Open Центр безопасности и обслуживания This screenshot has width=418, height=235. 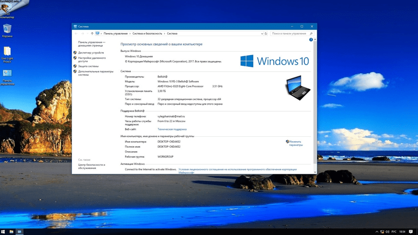click(91, 166)
